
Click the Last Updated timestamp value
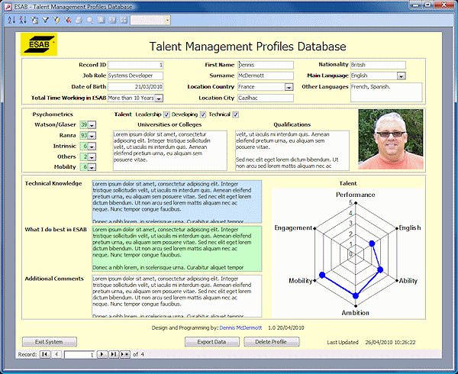coord(390,342)
